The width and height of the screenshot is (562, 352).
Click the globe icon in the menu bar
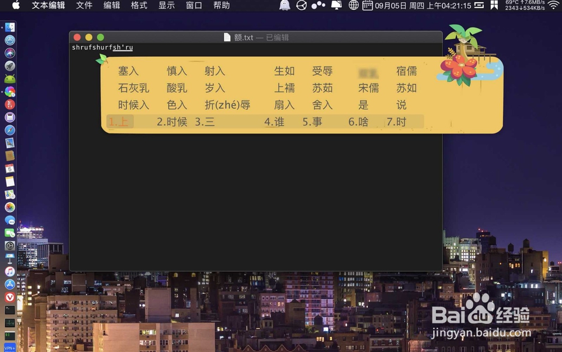click(353, 6)
